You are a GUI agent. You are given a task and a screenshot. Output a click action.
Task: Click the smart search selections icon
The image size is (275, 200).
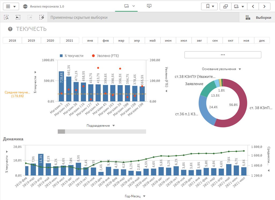(6, 17)
